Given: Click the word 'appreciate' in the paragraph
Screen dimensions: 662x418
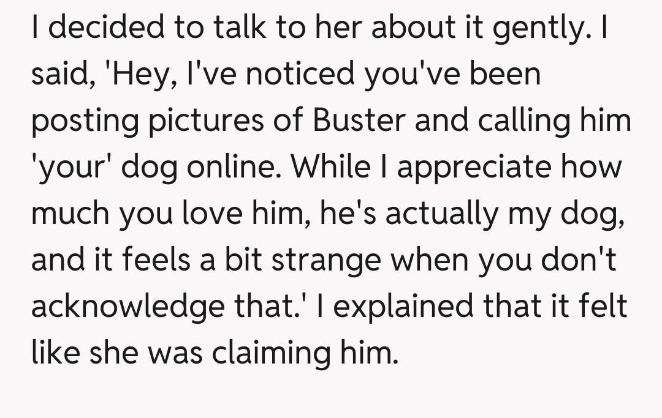Looking at the screenshot, I should 474,168.
